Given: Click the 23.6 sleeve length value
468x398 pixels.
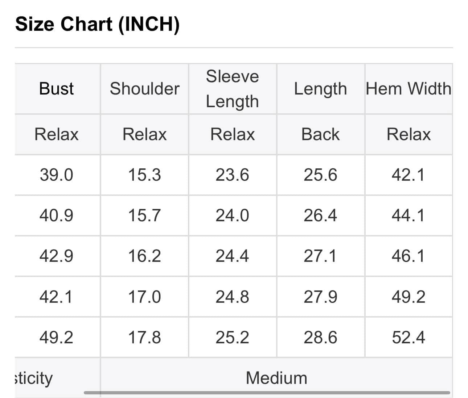Looking at the screenshot, I should (x=233, y=175).
